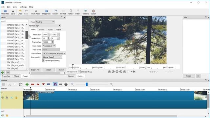This screenshot has height=118, width=210.
Task: Mute the A1 audio track
Action: (2, 115)
